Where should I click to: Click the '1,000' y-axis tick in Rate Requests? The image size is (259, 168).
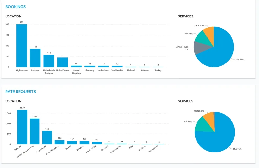8,124
